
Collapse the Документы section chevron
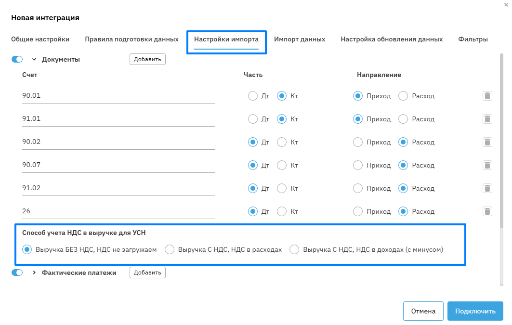tap(34, 59)
